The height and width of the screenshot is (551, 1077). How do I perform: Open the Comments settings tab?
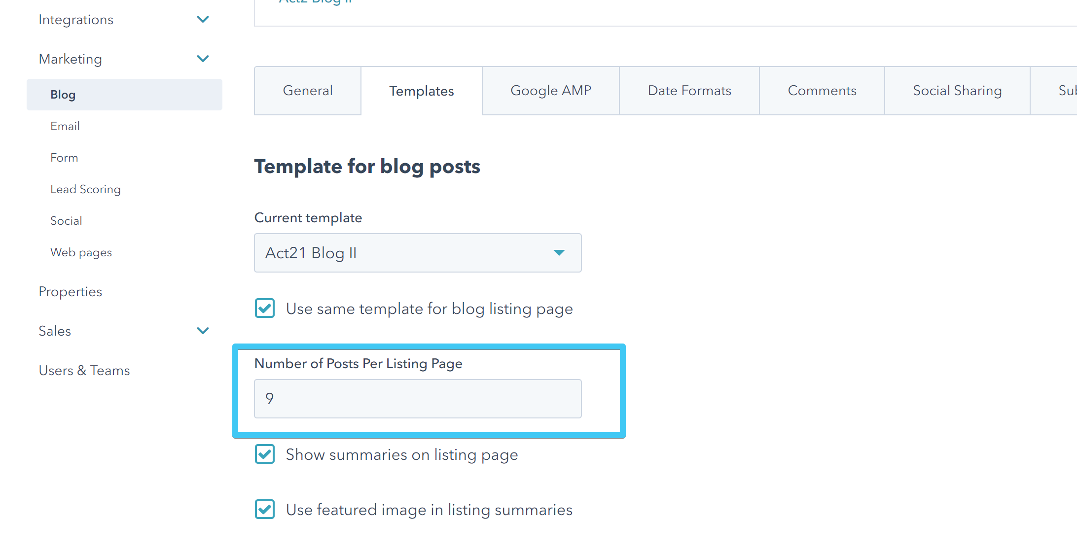[x=822, y=91]
